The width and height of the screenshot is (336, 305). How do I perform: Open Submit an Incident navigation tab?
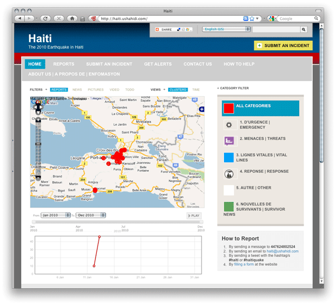pyautogui.click(x=109, y=64)
